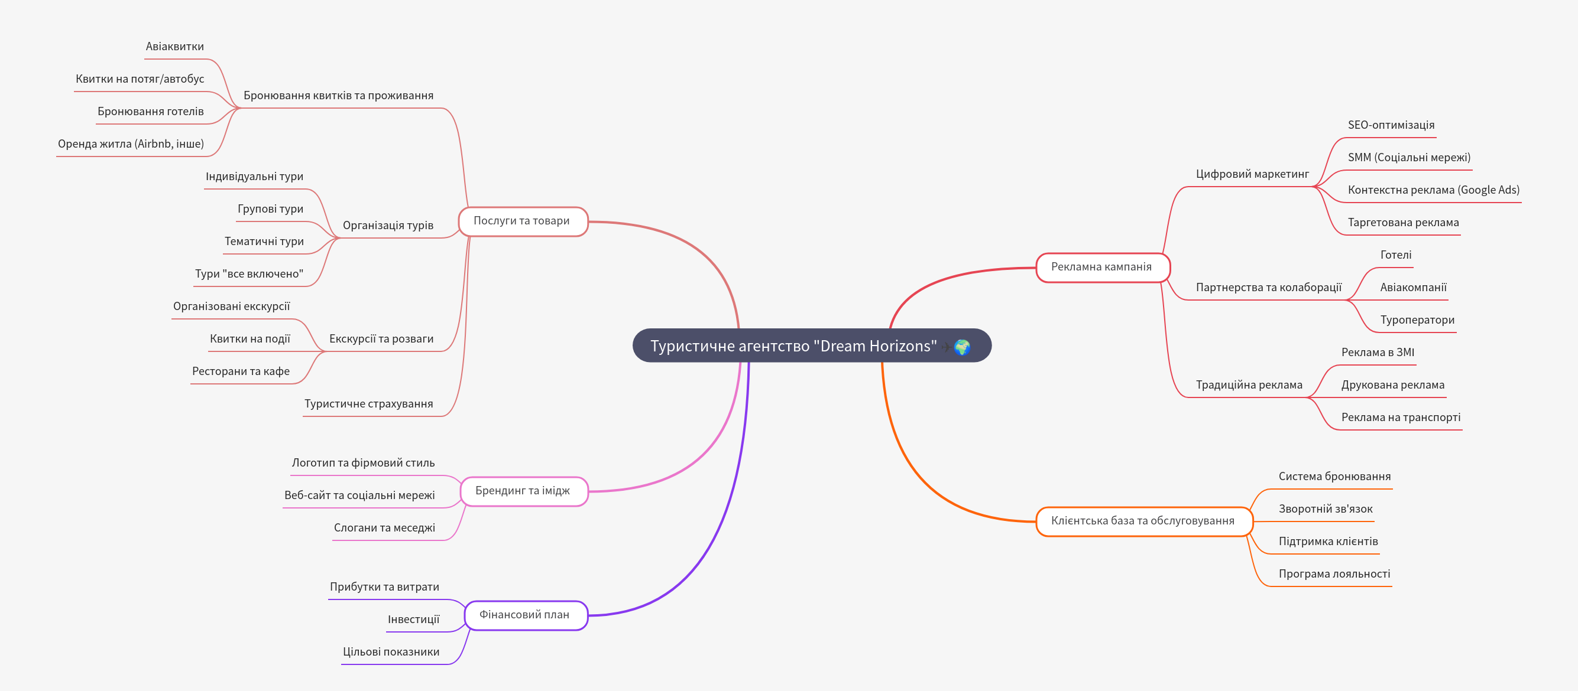Select the 'Послуги та товари' branch node

(523, 221)
